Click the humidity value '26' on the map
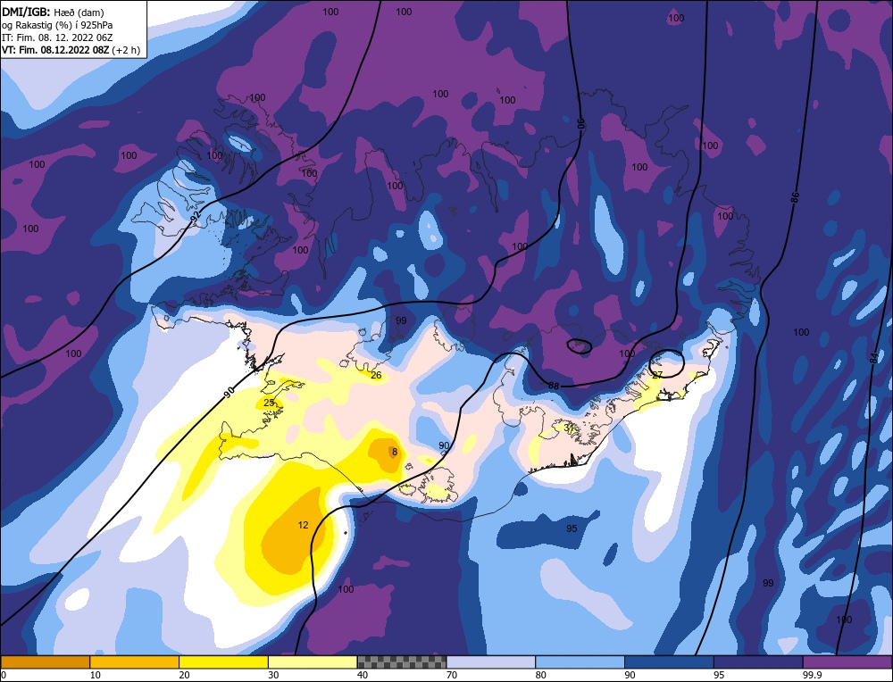This screenshot has width=893, height=682. pyautogui.click(x=376, y=375)
